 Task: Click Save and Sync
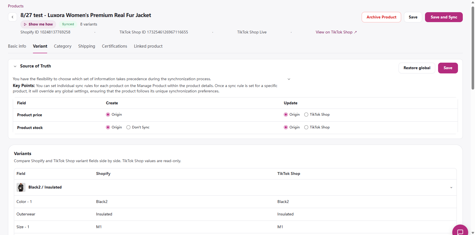pyautogui.click(x=444, y=17)
